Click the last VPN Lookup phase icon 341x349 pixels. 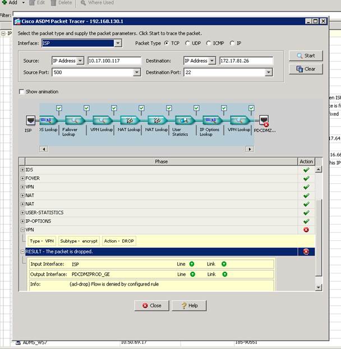click(x=239, y=120)
